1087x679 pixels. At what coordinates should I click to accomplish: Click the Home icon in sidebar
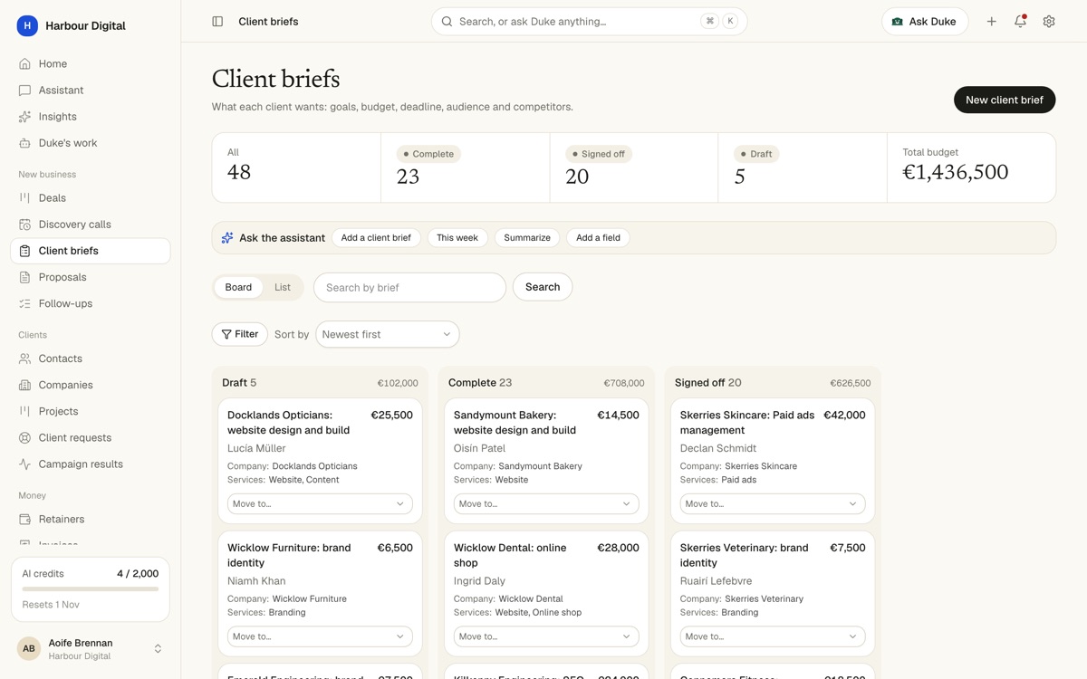(x=24, y=63)
